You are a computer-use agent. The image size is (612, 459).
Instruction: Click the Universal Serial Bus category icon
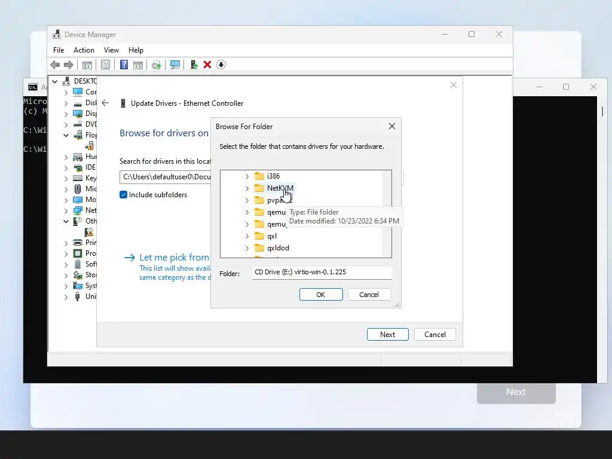tap(78, 296)
